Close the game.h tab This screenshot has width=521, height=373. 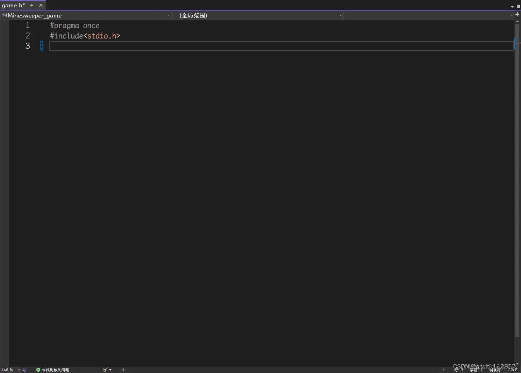pos(41,5)
